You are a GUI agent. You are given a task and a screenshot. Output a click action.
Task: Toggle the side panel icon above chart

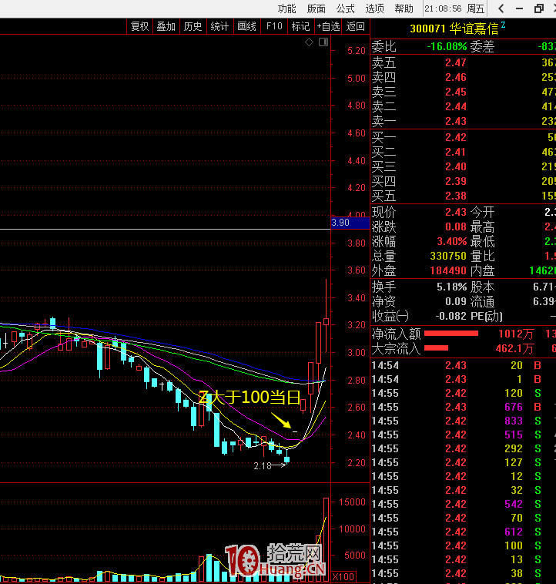(x=323, y=42)
